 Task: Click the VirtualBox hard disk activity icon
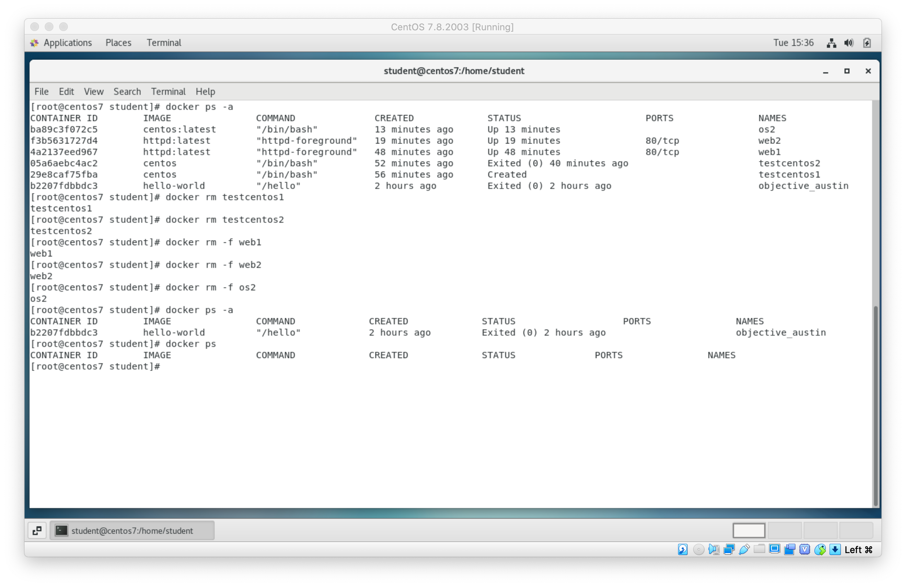(x=682, y=549)
